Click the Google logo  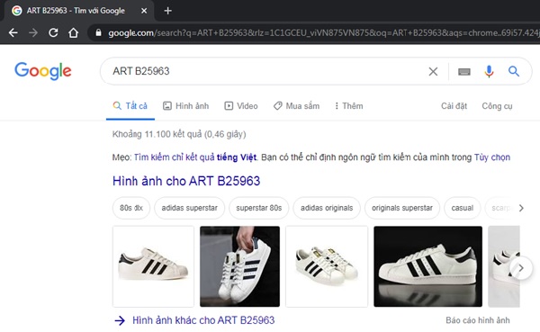pyautogui.click(x=43, y=71)
